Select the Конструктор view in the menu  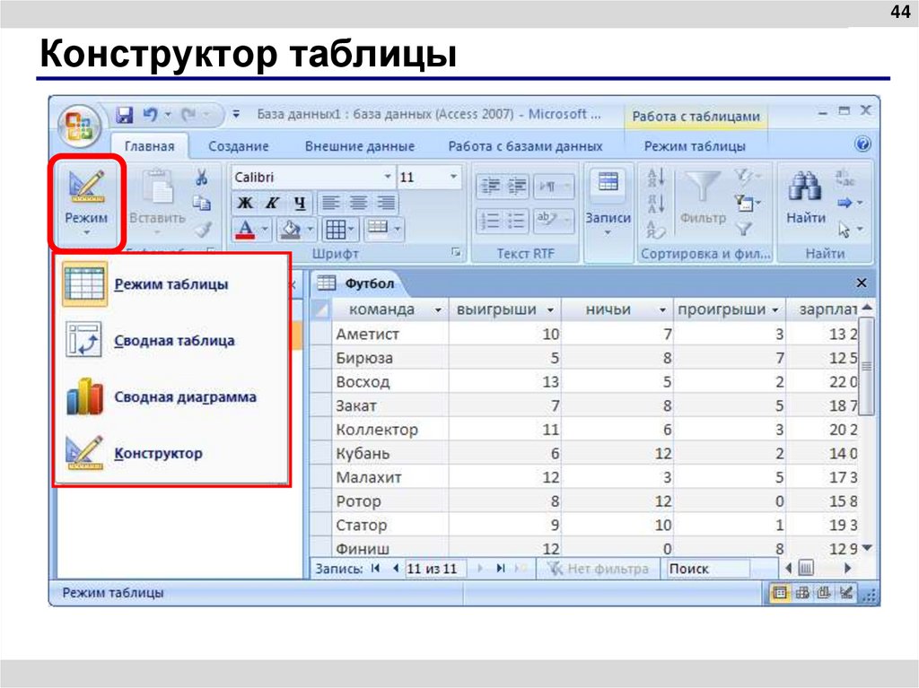(x=160, y=453)
